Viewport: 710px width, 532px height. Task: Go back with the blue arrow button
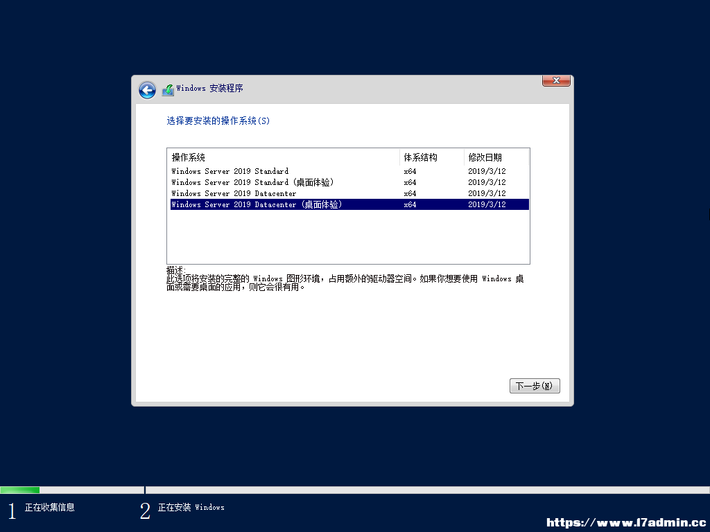(x=147, y=90)
